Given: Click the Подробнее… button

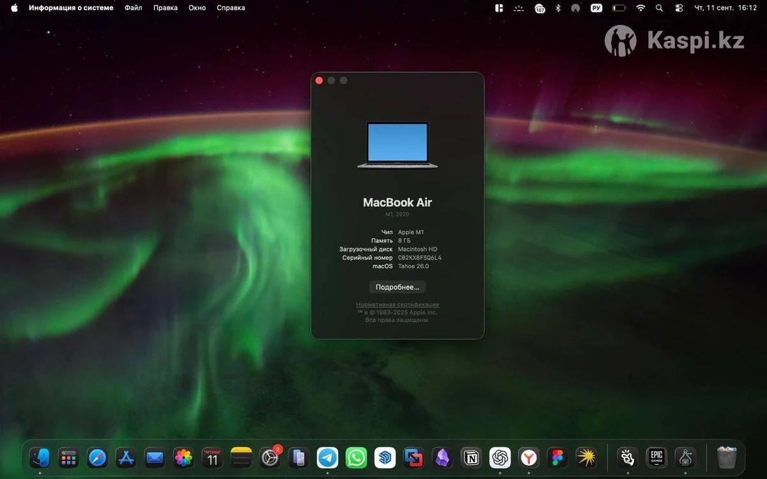Looking at the screenshot, I should tap(397, 287).
